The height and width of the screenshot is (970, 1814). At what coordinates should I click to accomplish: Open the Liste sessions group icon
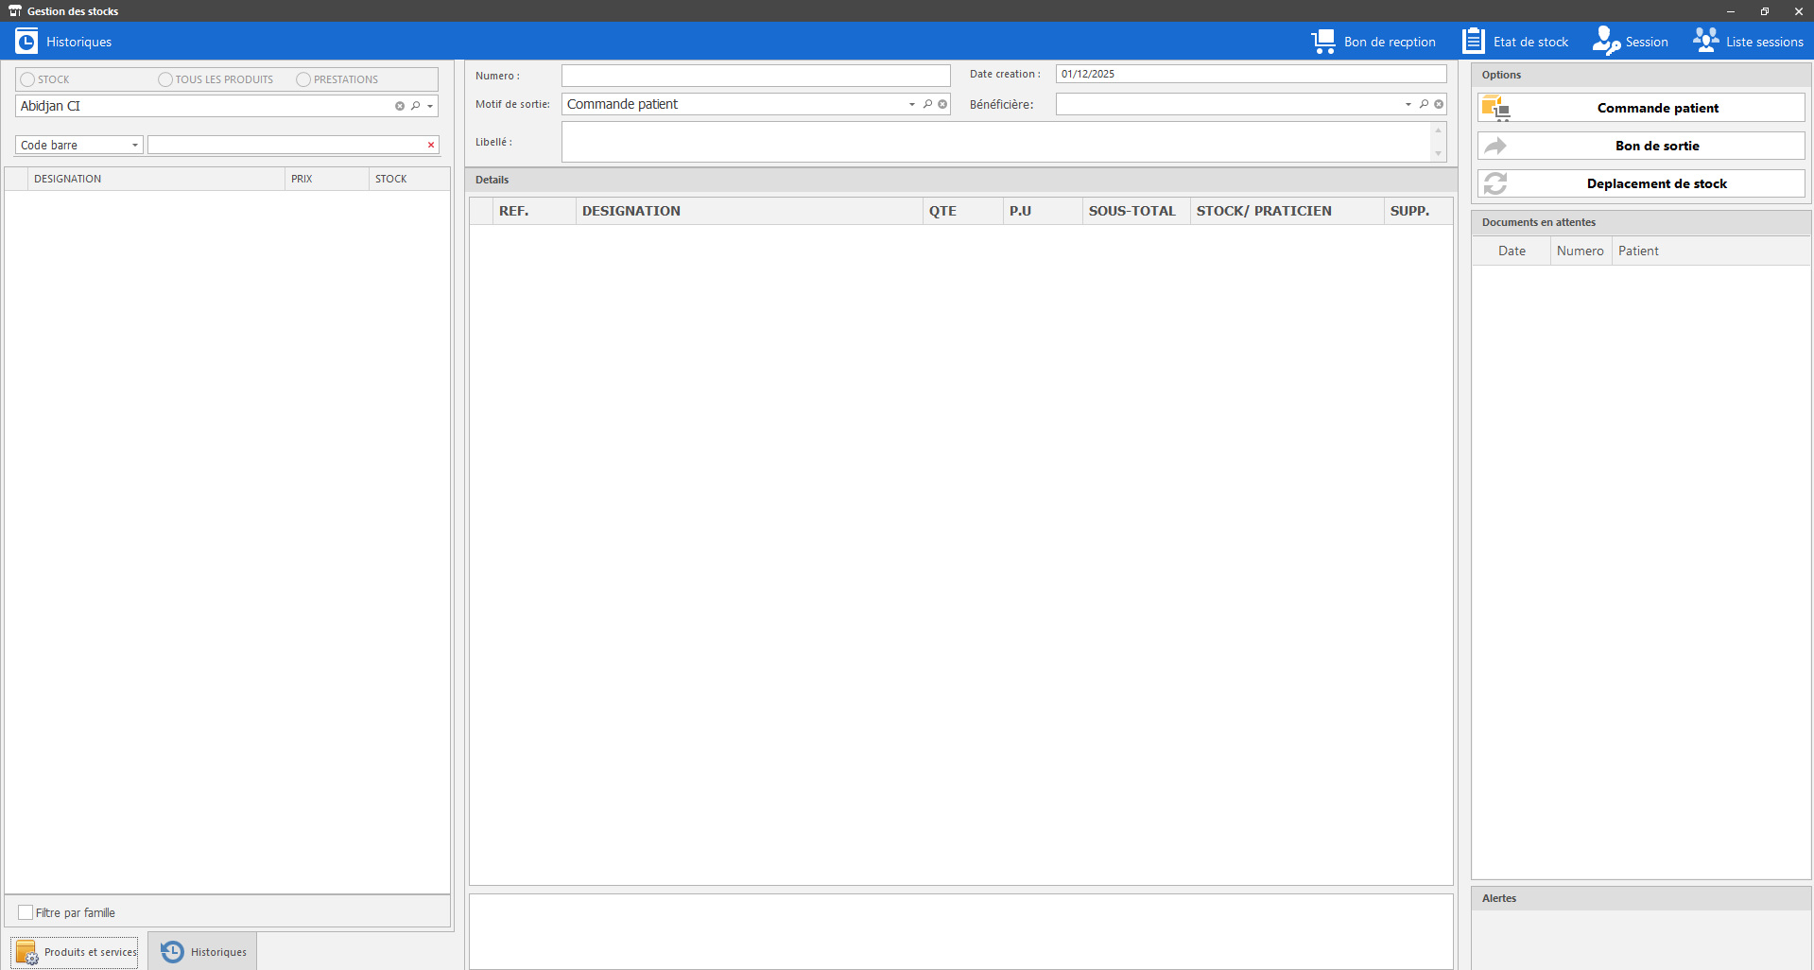click(1705, 42)
